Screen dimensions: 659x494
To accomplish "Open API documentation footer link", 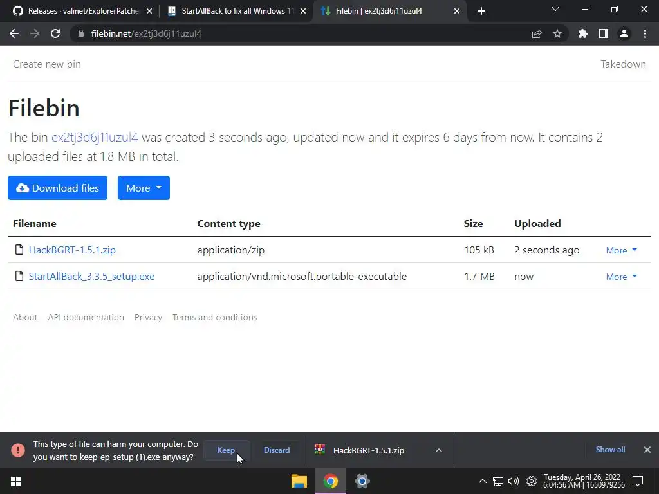I will click(x=86, y=317).
